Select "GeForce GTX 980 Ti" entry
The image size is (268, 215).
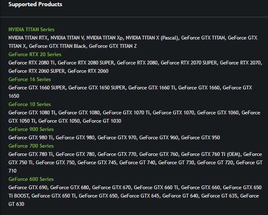[x=31, y=138]
